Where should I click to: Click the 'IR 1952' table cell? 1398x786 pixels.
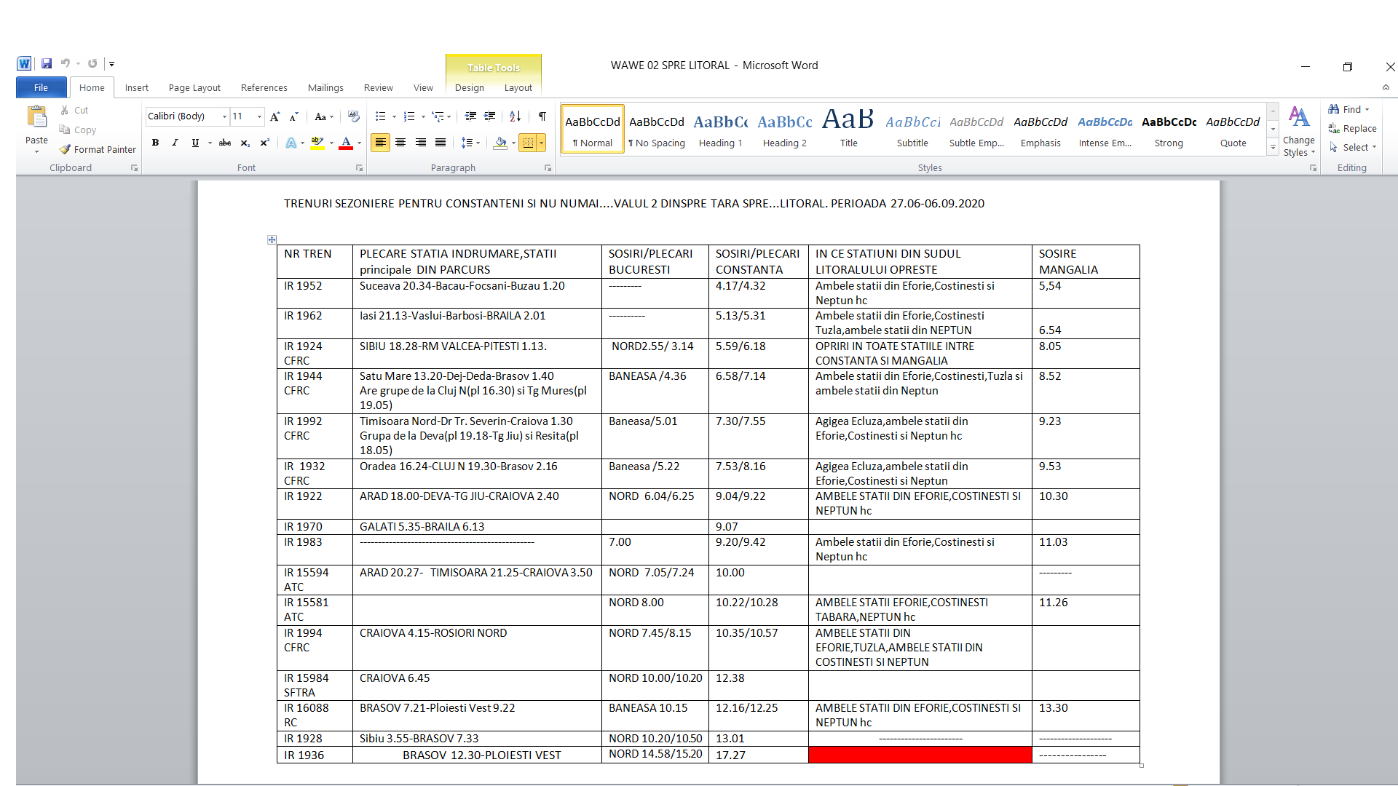(315, 293)
